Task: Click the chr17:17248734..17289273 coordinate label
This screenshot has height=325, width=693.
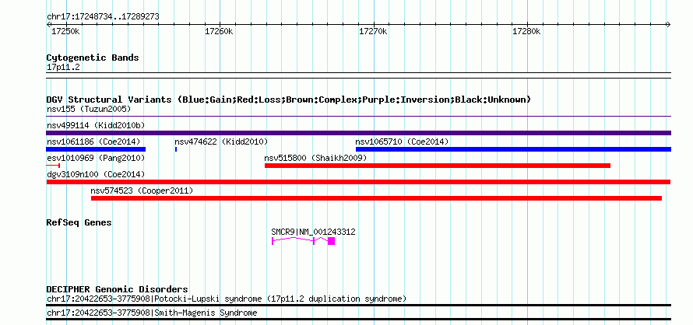Action: coord(103,17)
